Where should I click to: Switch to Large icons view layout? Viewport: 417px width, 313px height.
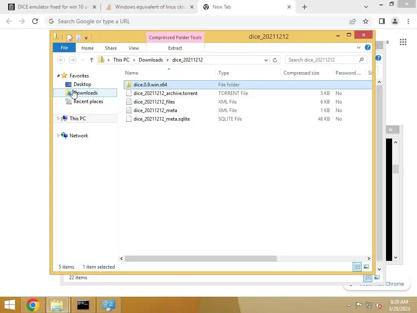(x=366, y=267)
